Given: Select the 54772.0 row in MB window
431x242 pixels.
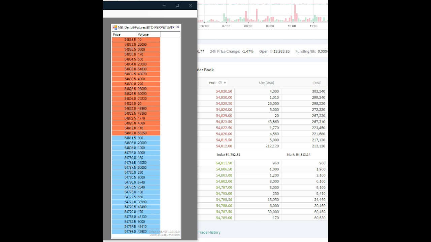Looking at the screenshot, I should click(136, 202).
